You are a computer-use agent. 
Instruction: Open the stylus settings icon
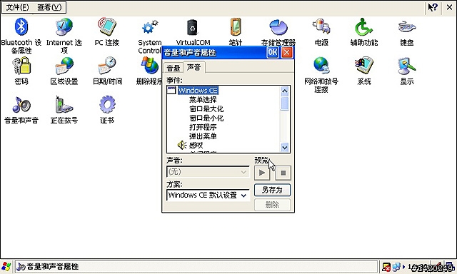pos(236,27)
